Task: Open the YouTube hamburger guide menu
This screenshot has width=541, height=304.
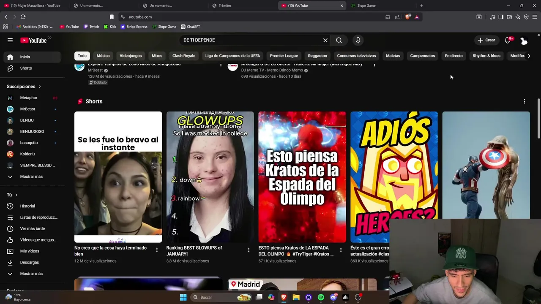Action: point(10,40)
